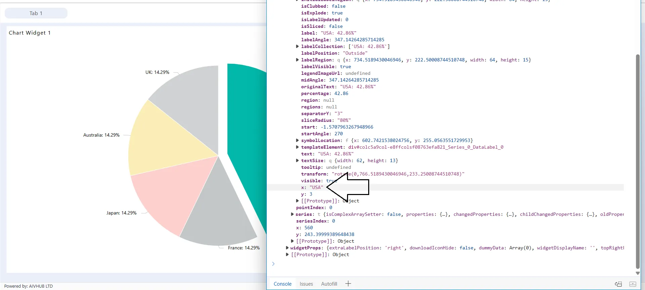Image resolution: width=645 pixels, height=290 pixels.
Task: Click the pointIndex: 0 property
Action: coord(314,207)
